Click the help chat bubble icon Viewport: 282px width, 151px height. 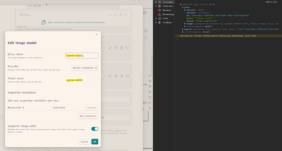[x=44, y=23]
